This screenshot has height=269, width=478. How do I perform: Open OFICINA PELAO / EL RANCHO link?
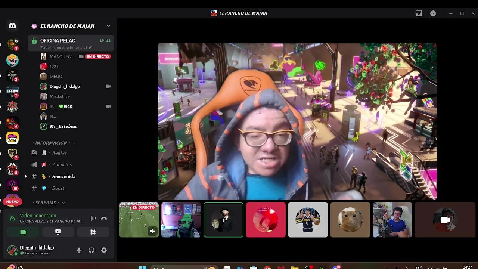(51, 221)
